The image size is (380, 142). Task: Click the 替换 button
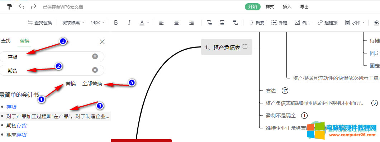(x=71, y=83)
